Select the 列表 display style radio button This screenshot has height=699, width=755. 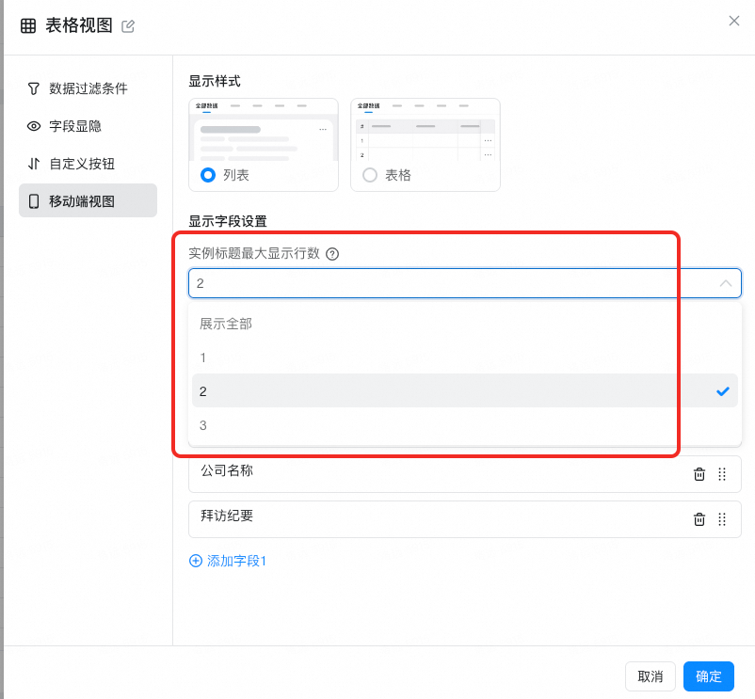208,175
